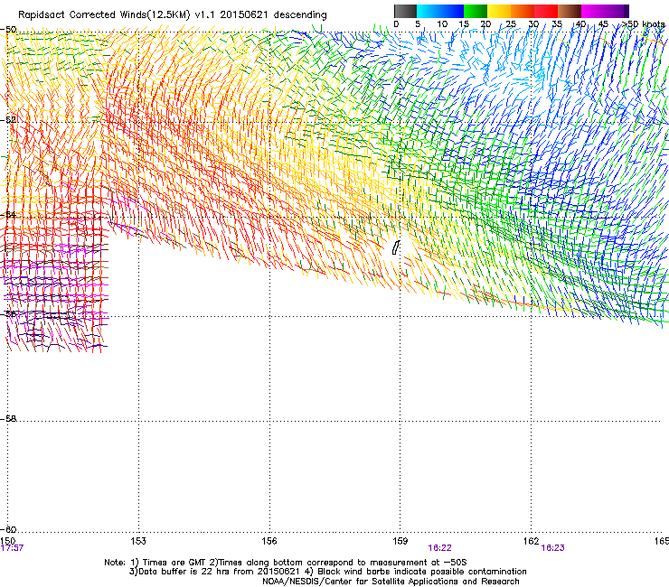669x587 pixels.
Task: Click the purple '16:22' time label
Action: (440, 548)
